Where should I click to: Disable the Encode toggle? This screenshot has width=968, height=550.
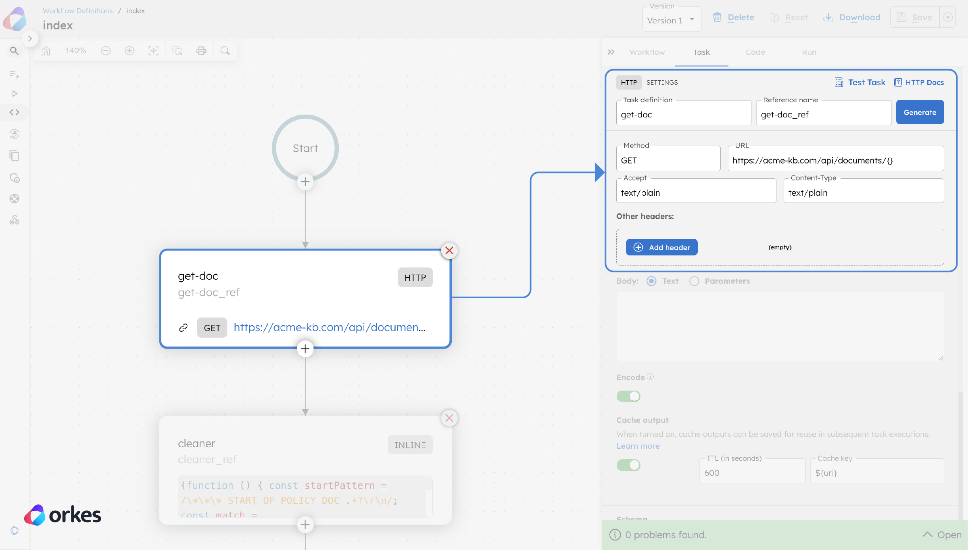point(628,396)
